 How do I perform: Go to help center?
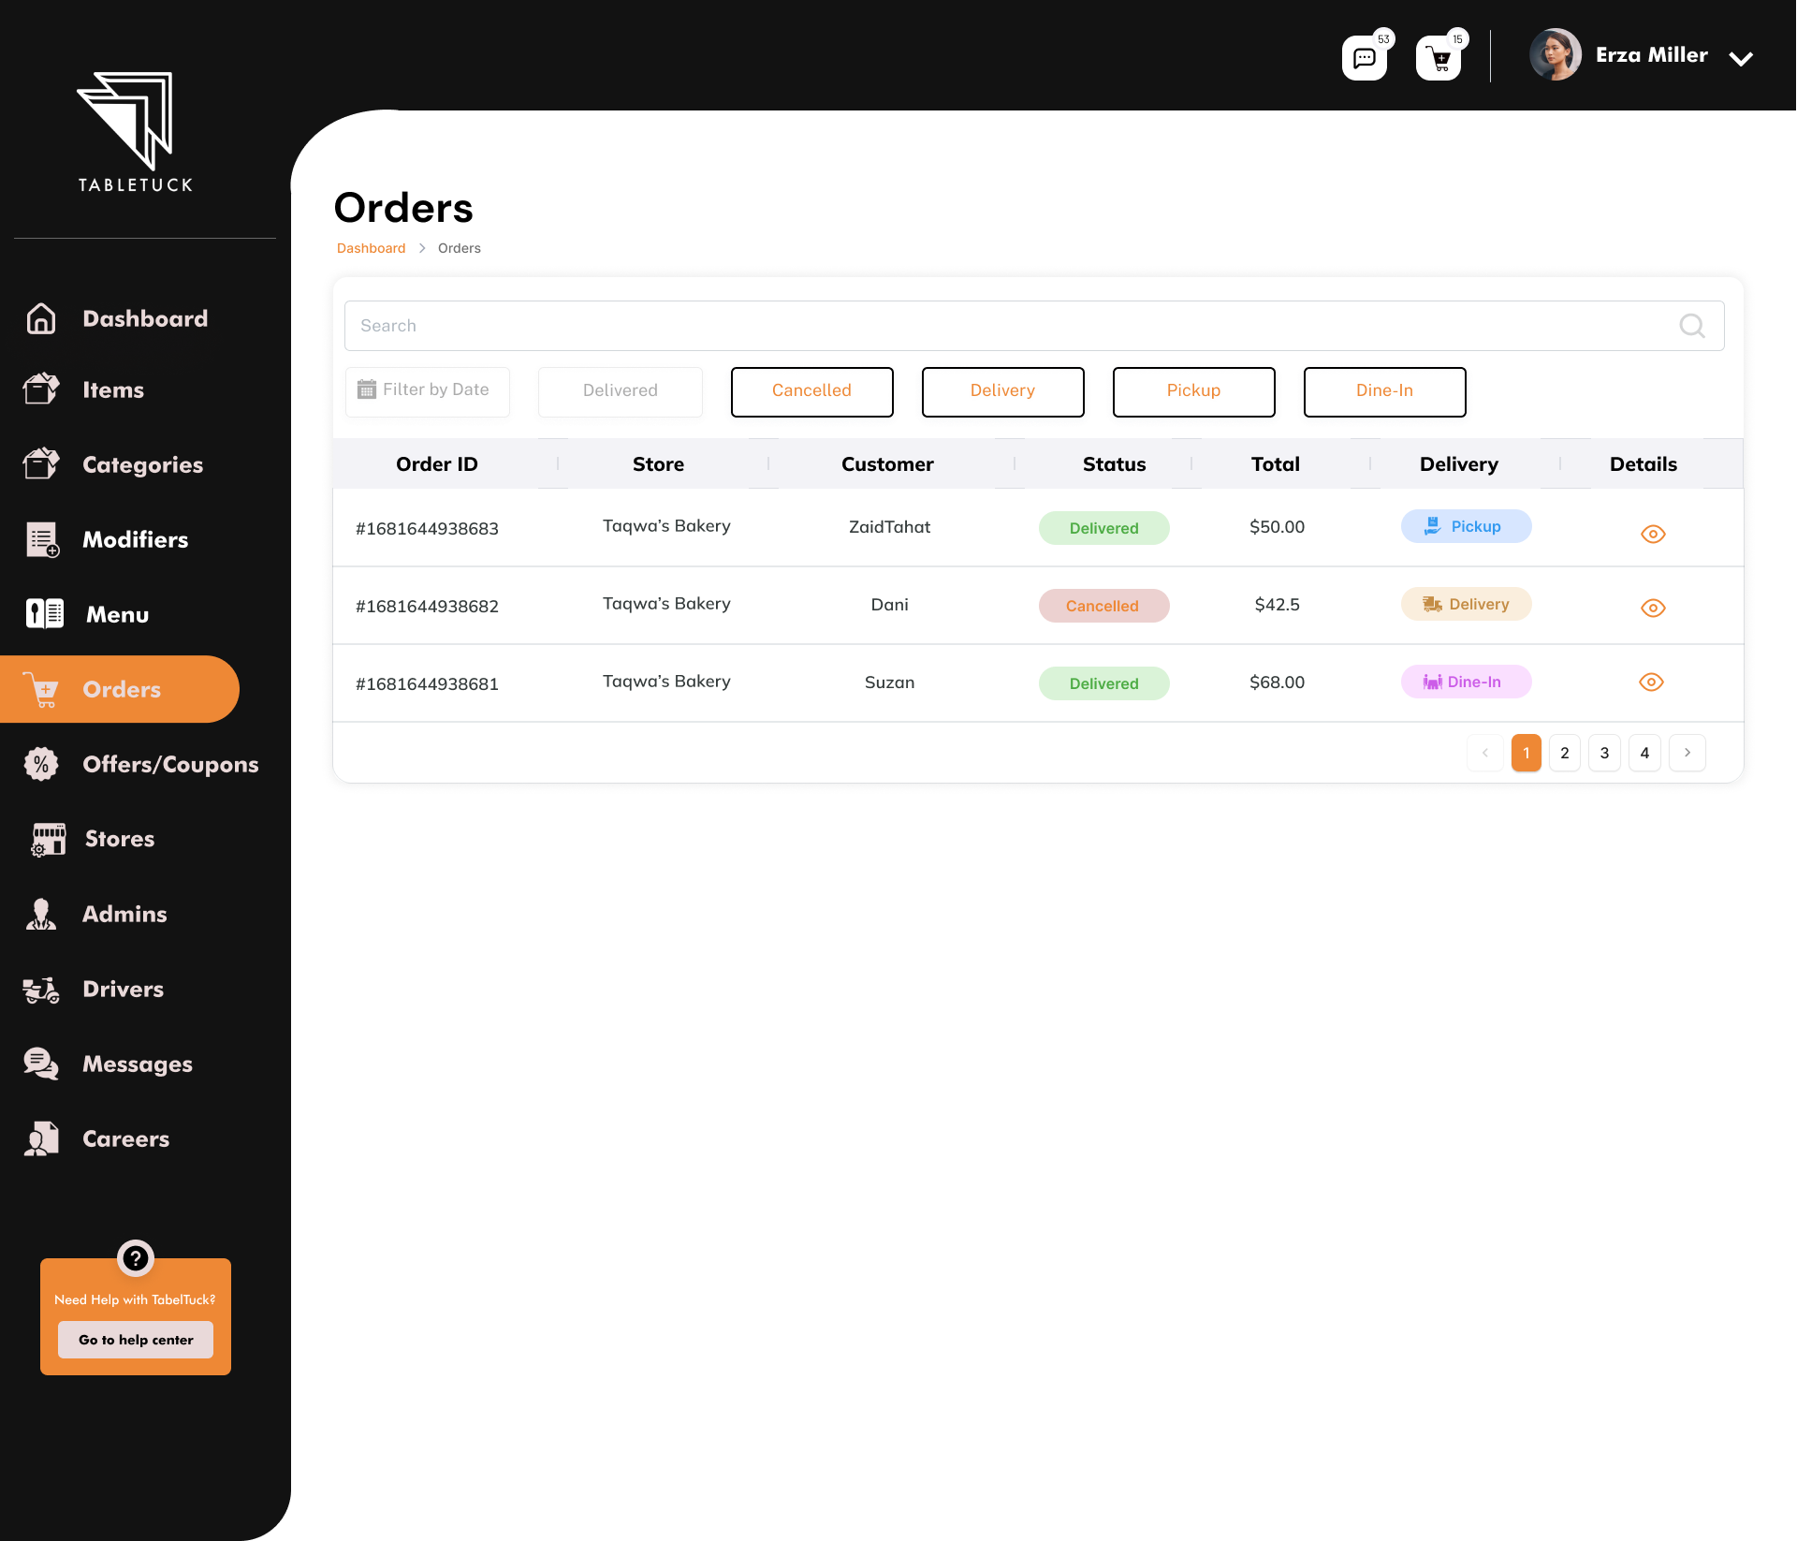pos(135,1340)
